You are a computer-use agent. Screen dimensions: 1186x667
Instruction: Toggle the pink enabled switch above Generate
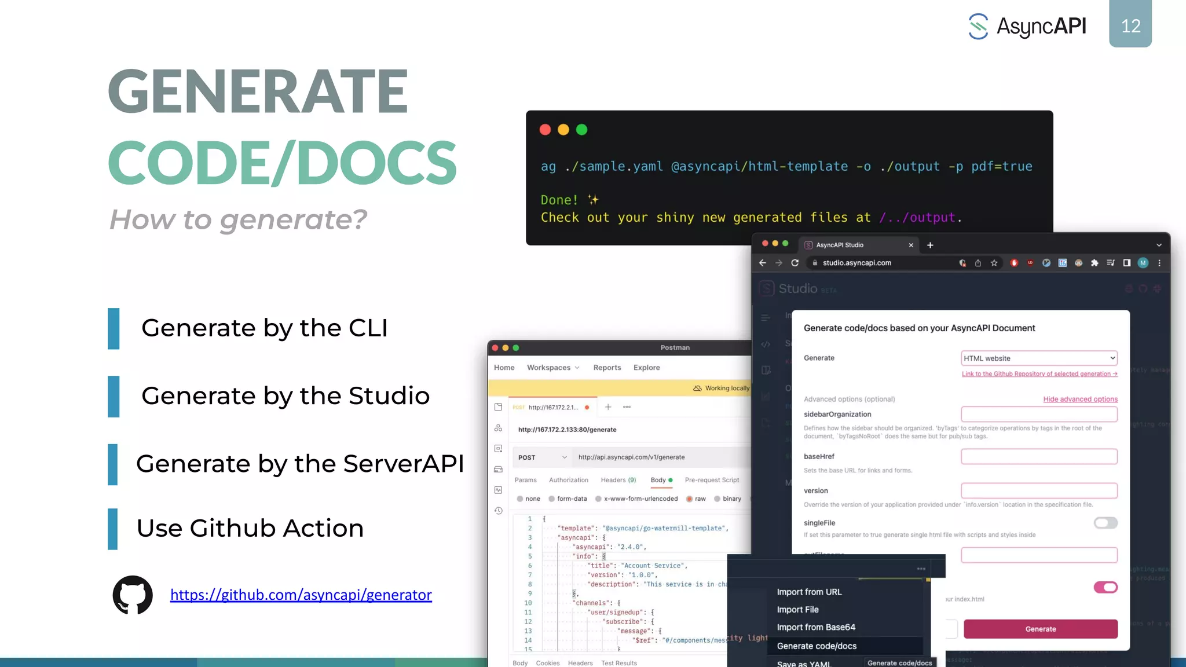pos(1106,587)
